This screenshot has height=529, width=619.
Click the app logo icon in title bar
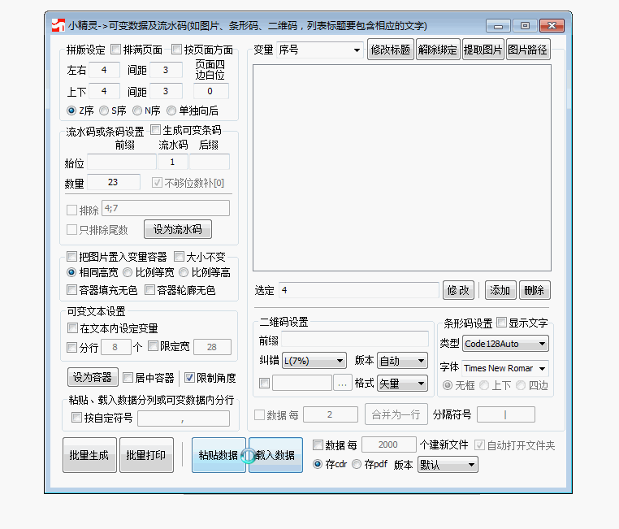tap(58, 26)
